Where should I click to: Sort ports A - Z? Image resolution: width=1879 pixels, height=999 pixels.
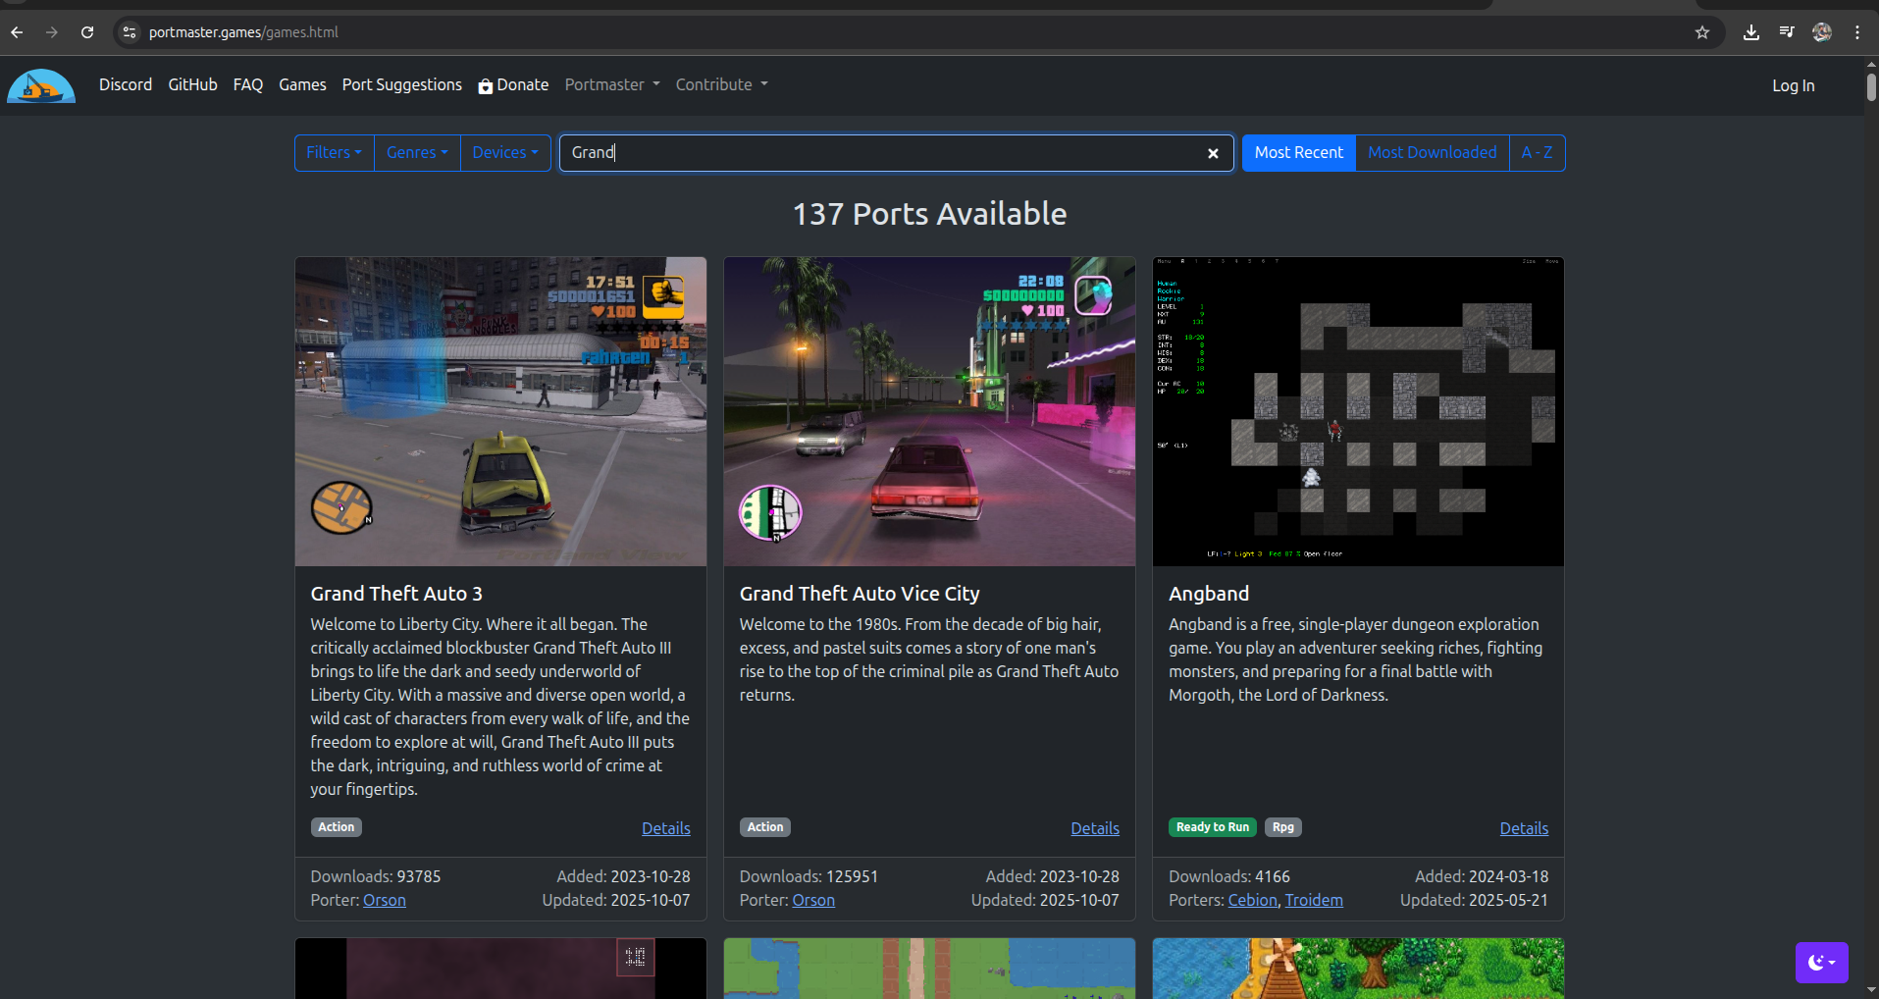[1537, 153]
